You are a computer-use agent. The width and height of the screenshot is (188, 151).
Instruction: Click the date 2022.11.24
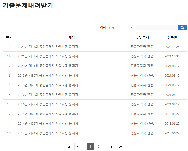click(172, 47)
